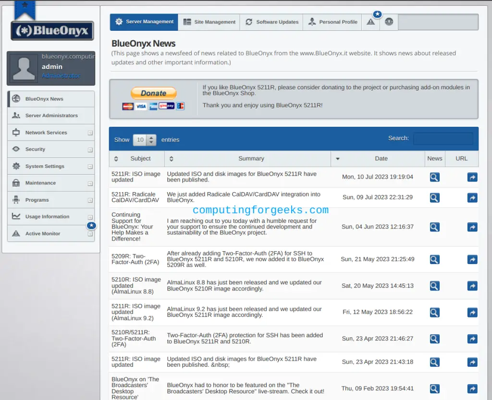Click the System Settings gear icon
This screenshot has height=400, width=492.
click(16, 166)
